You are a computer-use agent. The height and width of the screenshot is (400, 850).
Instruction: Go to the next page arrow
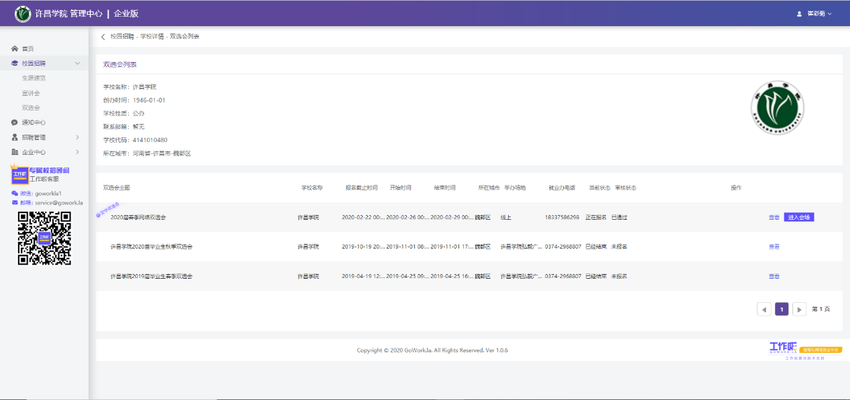tap(799, 309)
